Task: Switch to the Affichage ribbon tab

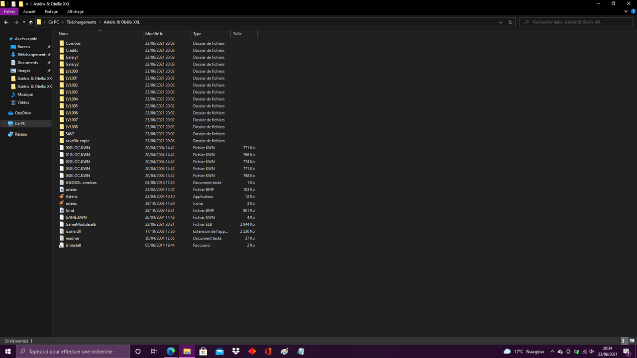Action: point(76,11)
